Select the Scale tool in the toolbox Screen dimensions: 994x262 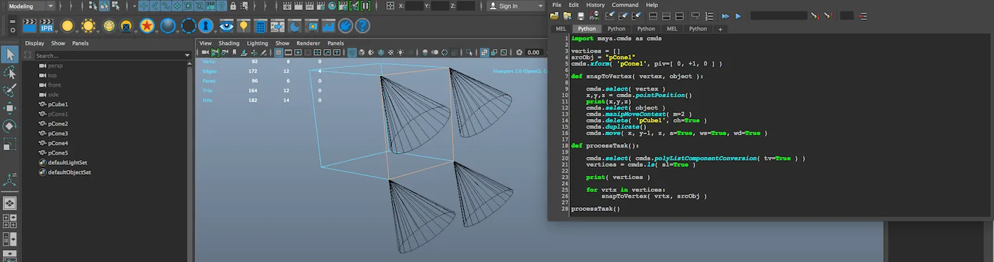tap(10, 144)
